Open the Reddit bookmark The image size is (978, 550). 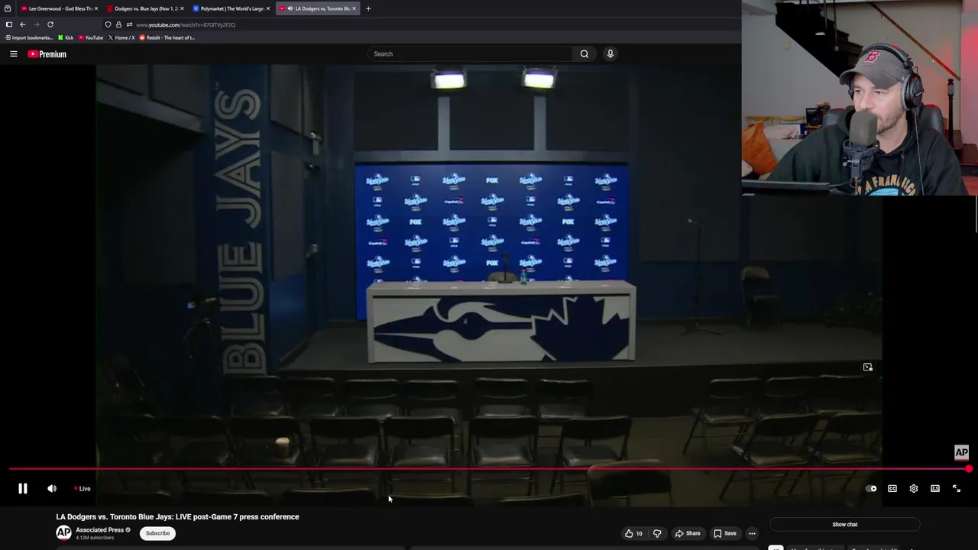click(167, 37)
